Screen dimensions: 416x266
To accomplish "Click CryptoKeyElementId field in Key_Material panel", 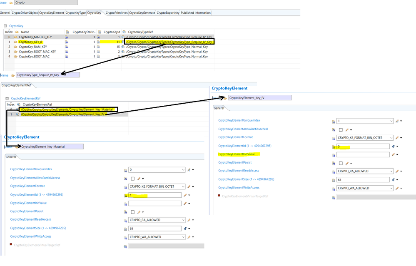I will (x=155, y=195).
